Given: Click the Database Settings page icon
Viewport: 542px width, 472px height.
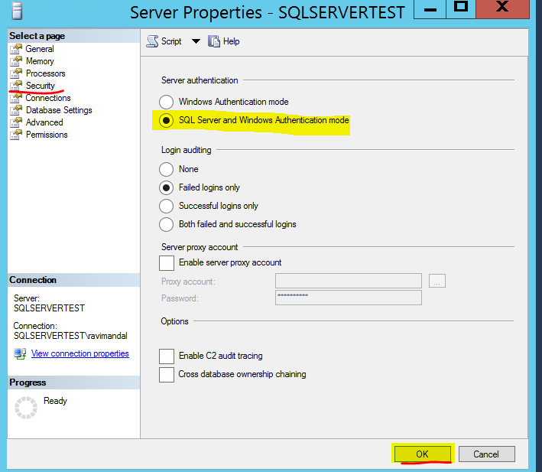Looking at the screenshot, I should pos(16,110).
